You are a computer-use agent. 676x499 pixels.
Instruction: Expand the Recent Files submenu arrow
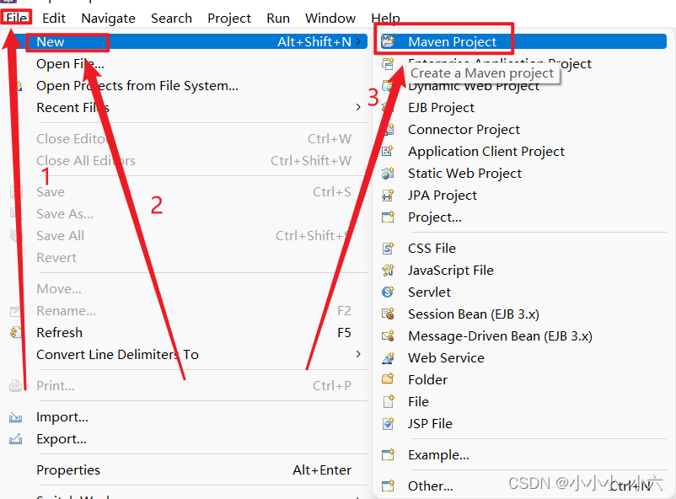[358, 107]
